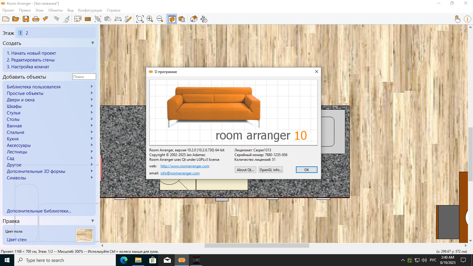
Task: Select the brick wall editing icon
Action: click(88, 19)
